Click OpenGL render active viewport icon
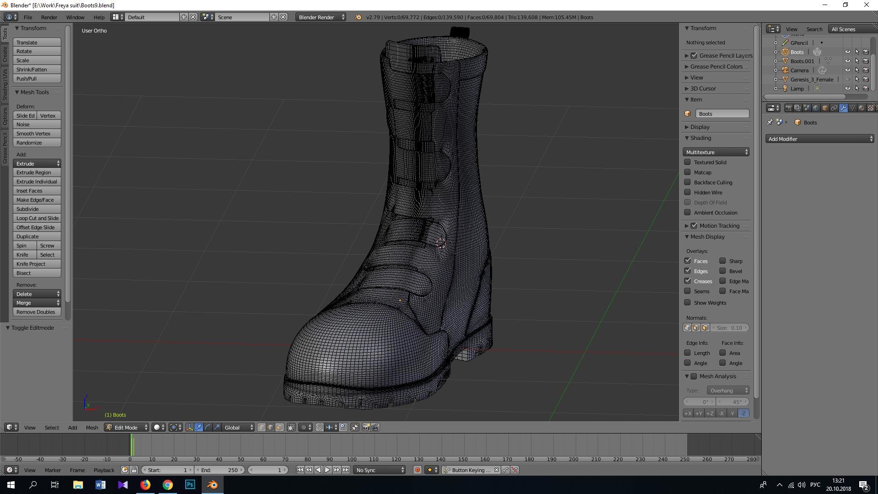This screenshot has height=494, width=878. point(366,427)
